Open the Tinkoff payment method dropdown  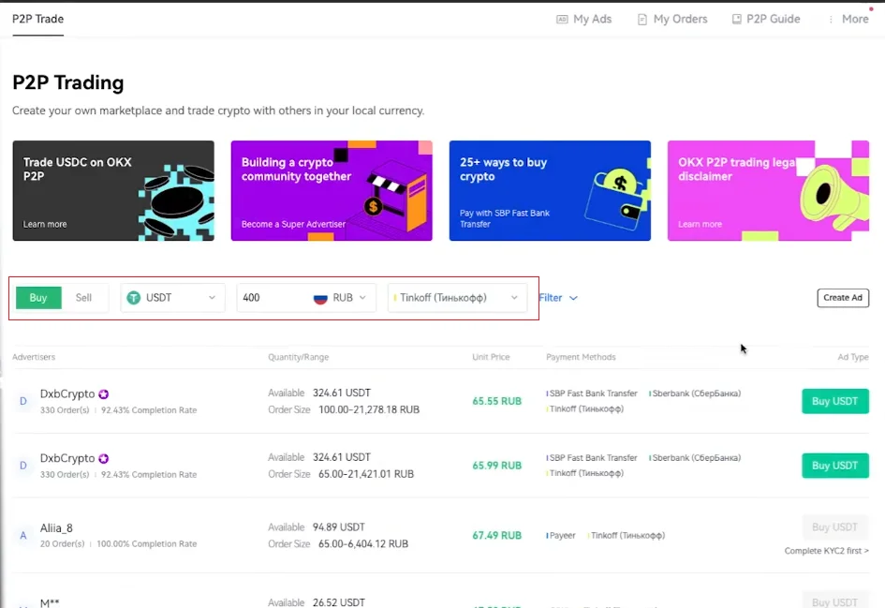pos(457,298)
